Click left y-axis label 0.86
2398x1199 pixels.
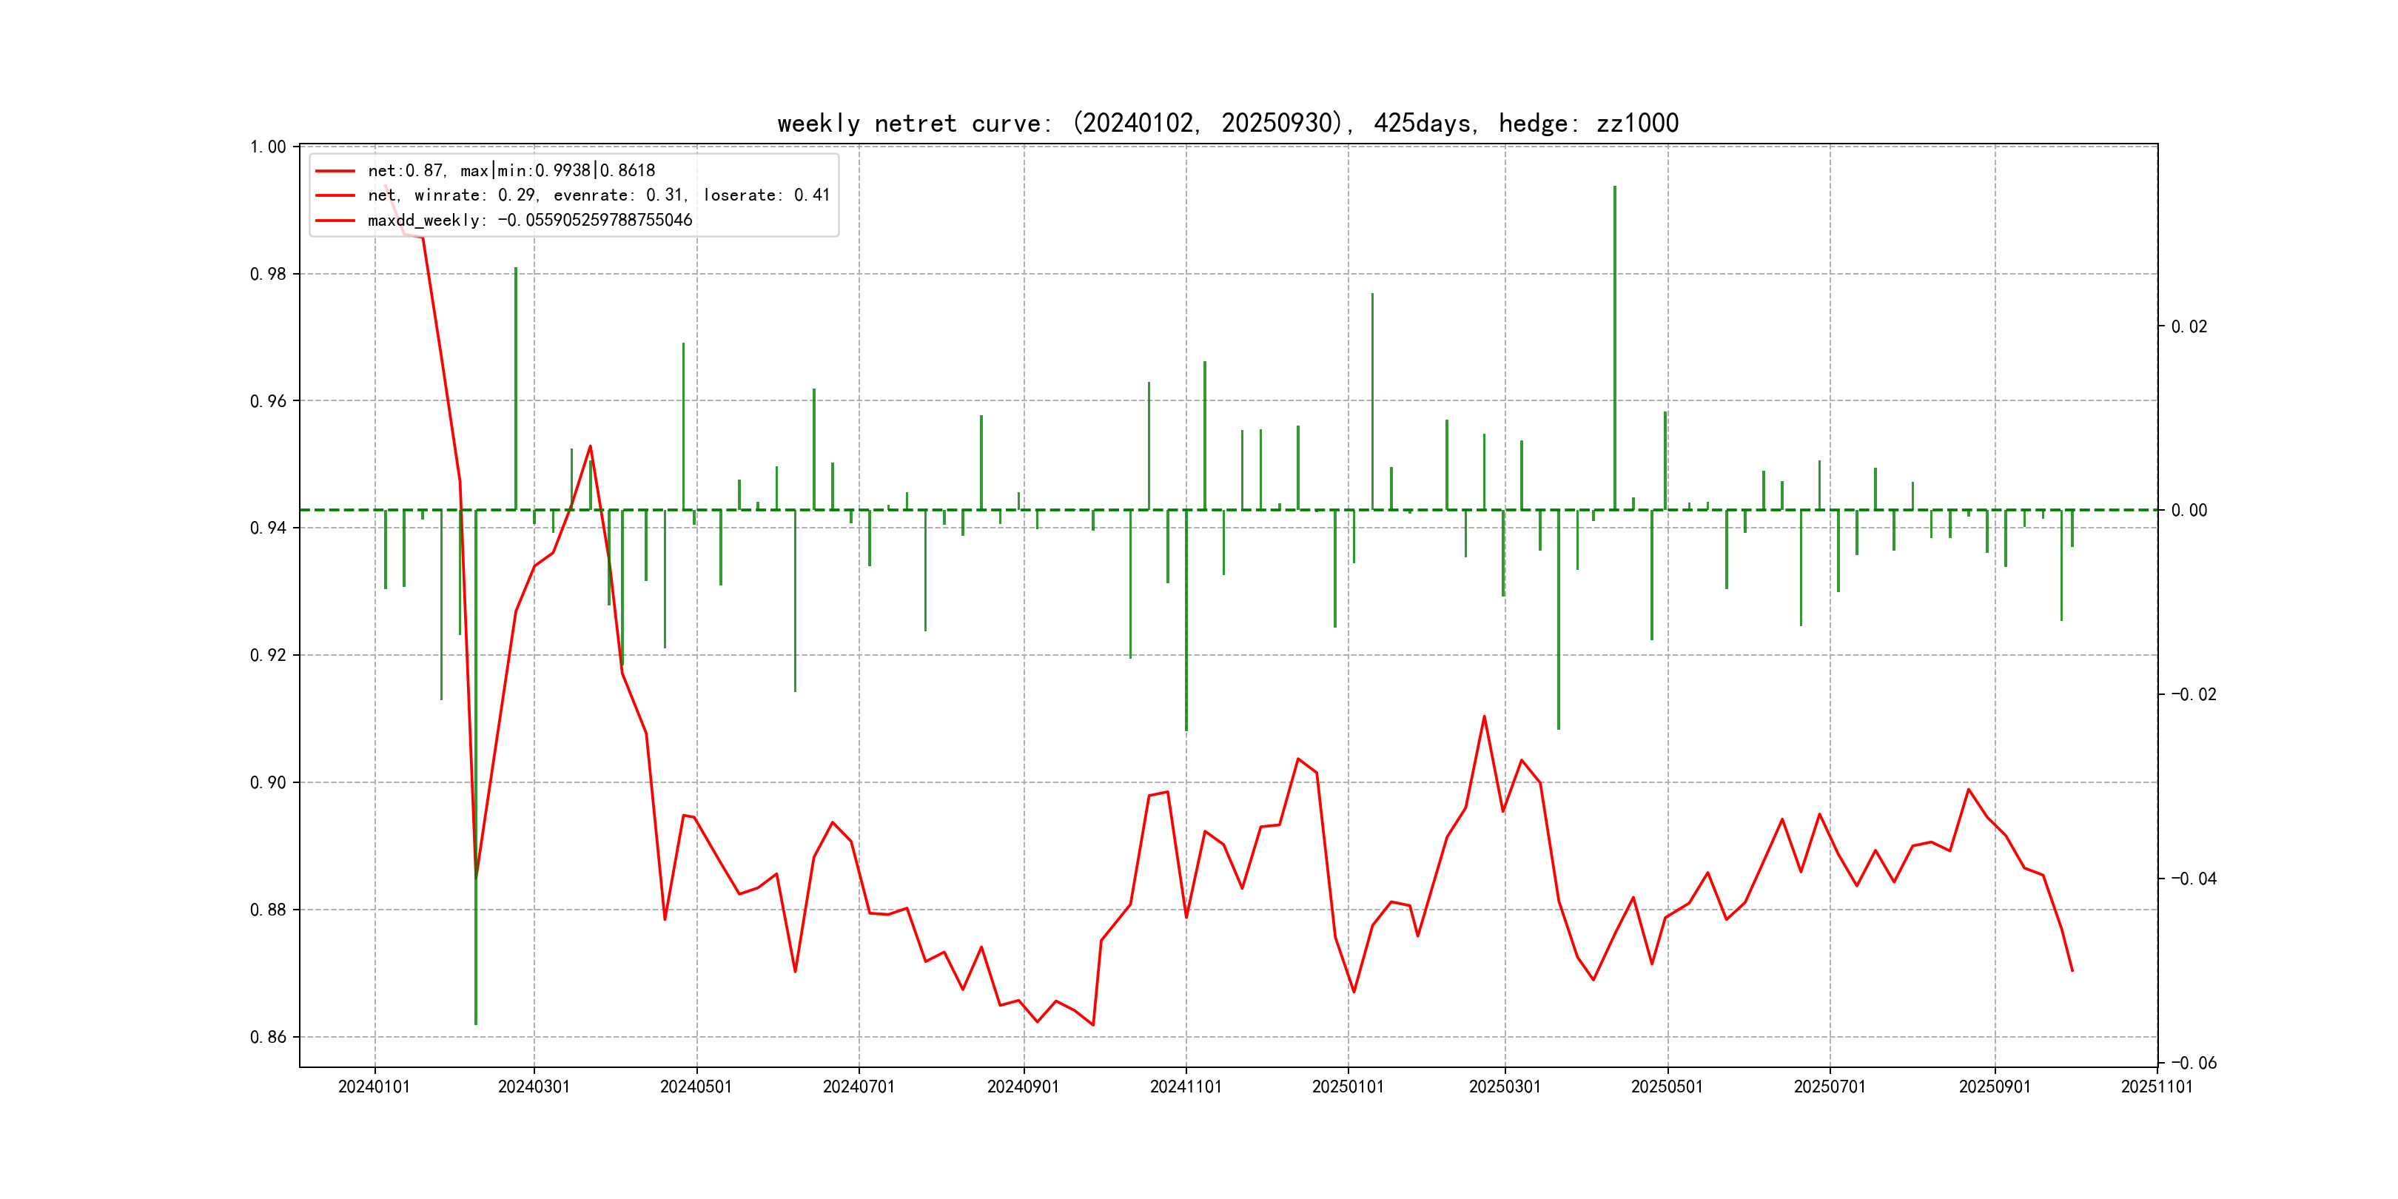click(268, 1037)
